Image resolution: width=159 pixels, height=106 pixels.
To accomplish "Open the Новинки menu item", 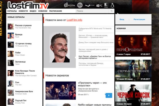I will 43,11.
